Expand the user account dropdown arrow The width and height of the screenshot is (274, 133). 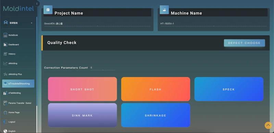[x=32, y=23]
